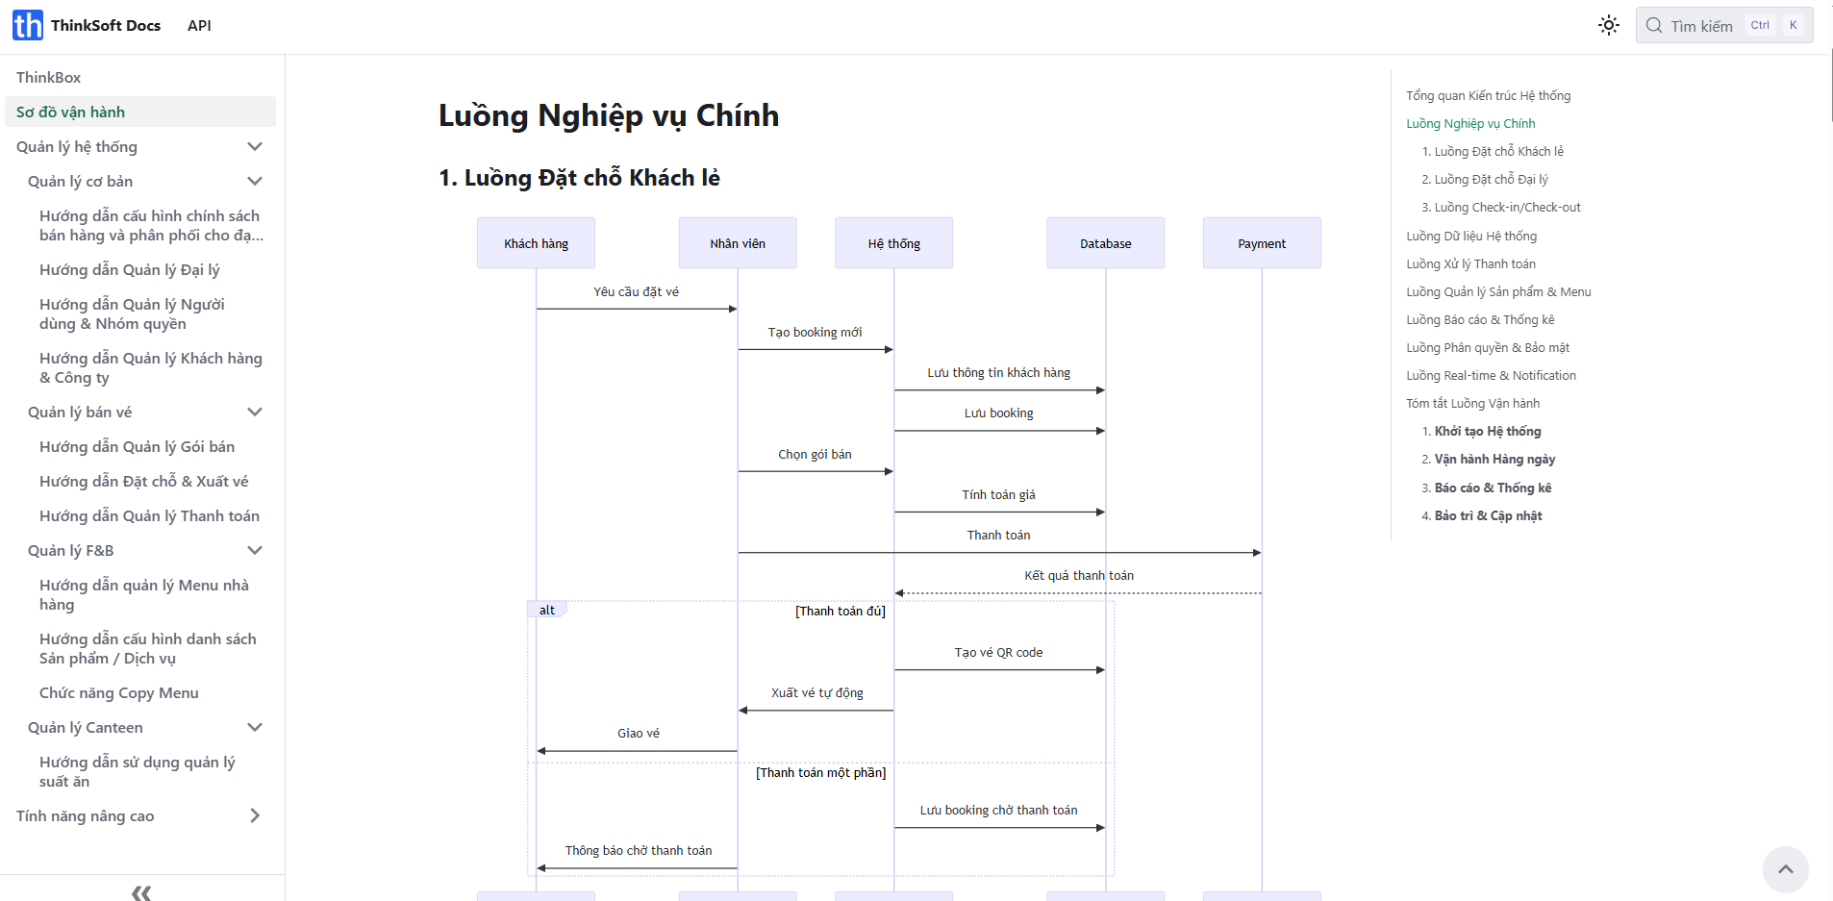Screen dimensions: 1833x901
Task: Expand the Tính năng nâng cao section
Action: (255, 816)
